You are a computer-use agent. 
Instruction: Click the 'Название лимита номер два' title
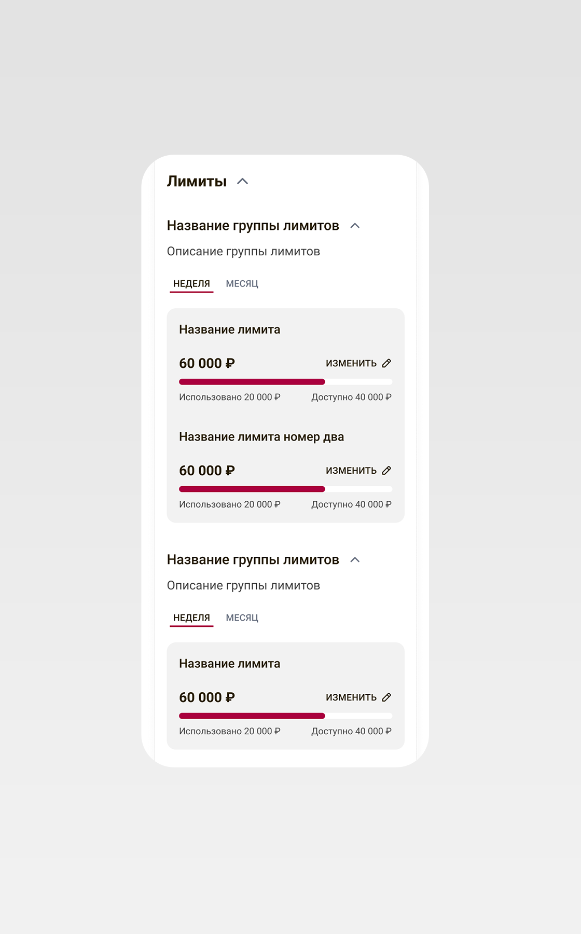pyautogui.click(x=261, y=437)
